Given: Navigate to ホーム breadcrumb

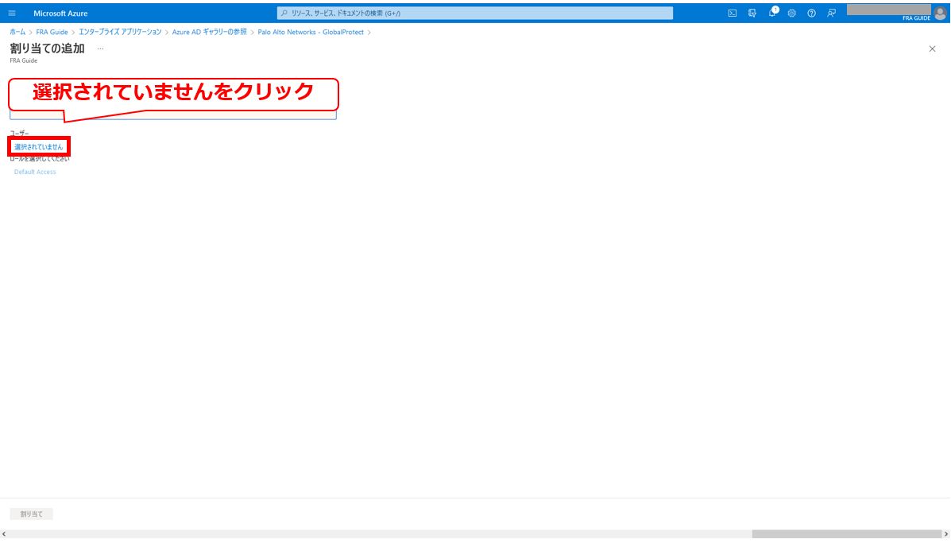Looking at the screenshot, I should (x=17, y=32).
